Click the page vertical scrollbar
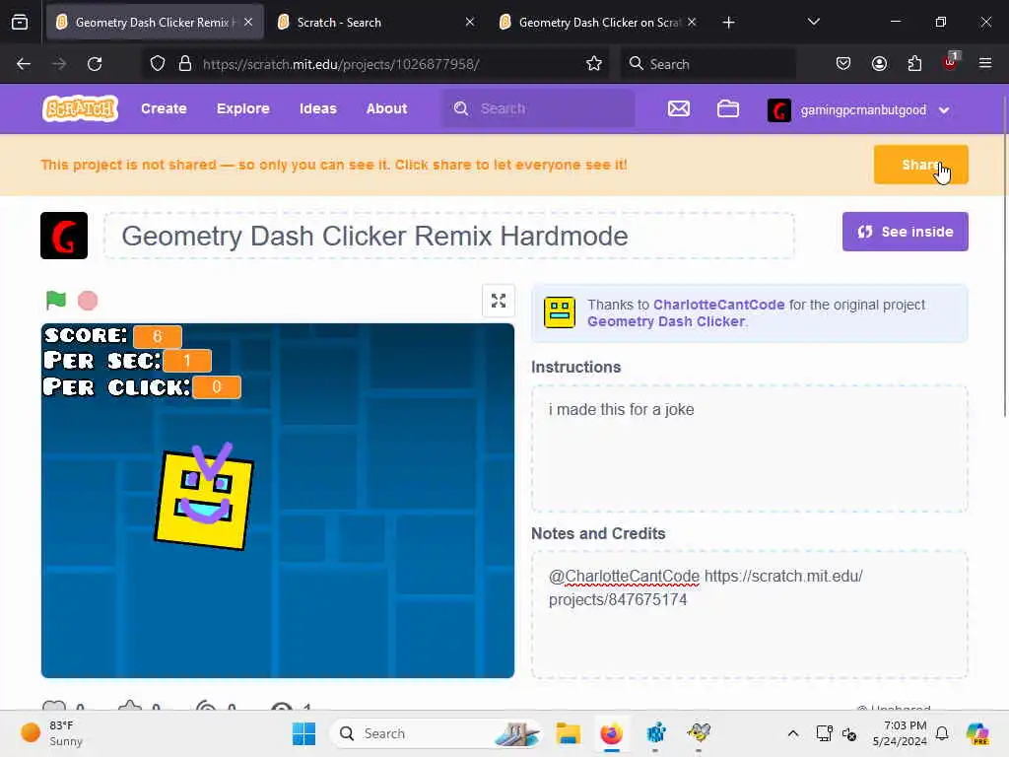The image size is (1009, 757). pyautogui.click(x=1005, y=254)
